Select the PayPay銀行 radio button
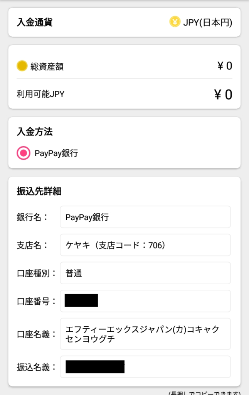This screenshot has height=395, width=249. pos(24,153)
